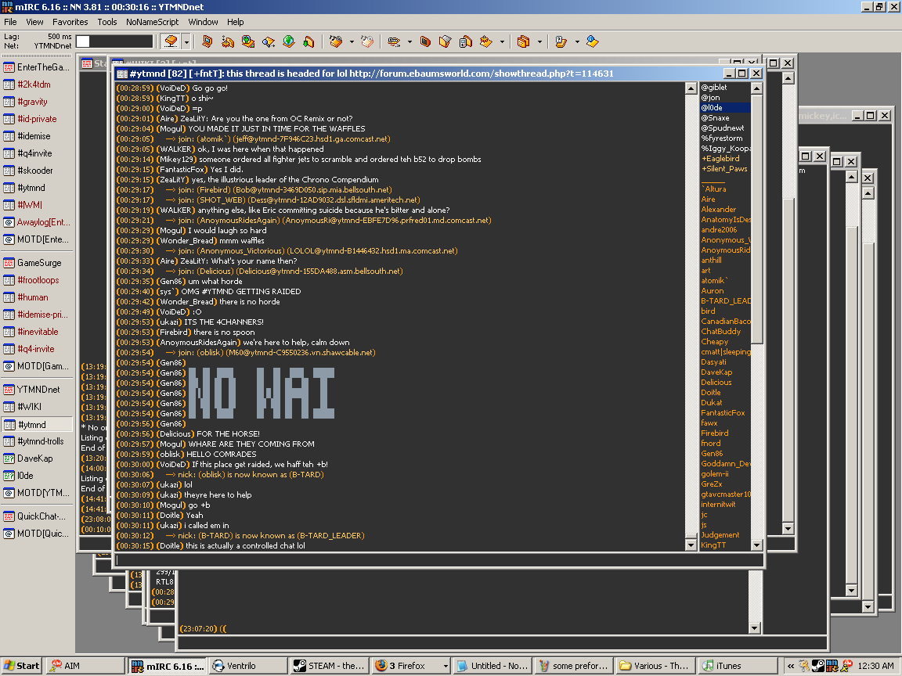Click the magnifying glass toolbar icon

(269, 41)
